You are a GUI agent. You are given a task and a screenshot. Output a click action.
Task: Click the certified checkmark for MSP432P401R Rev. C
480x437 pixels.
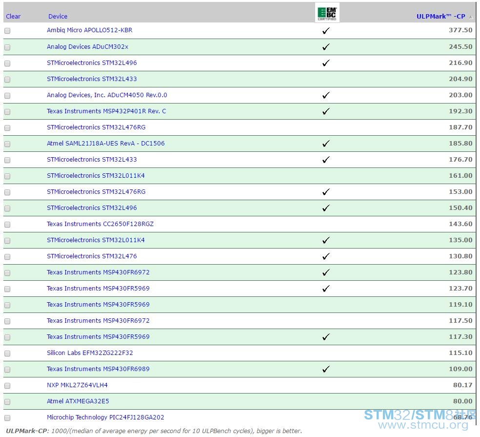point(326,111)
